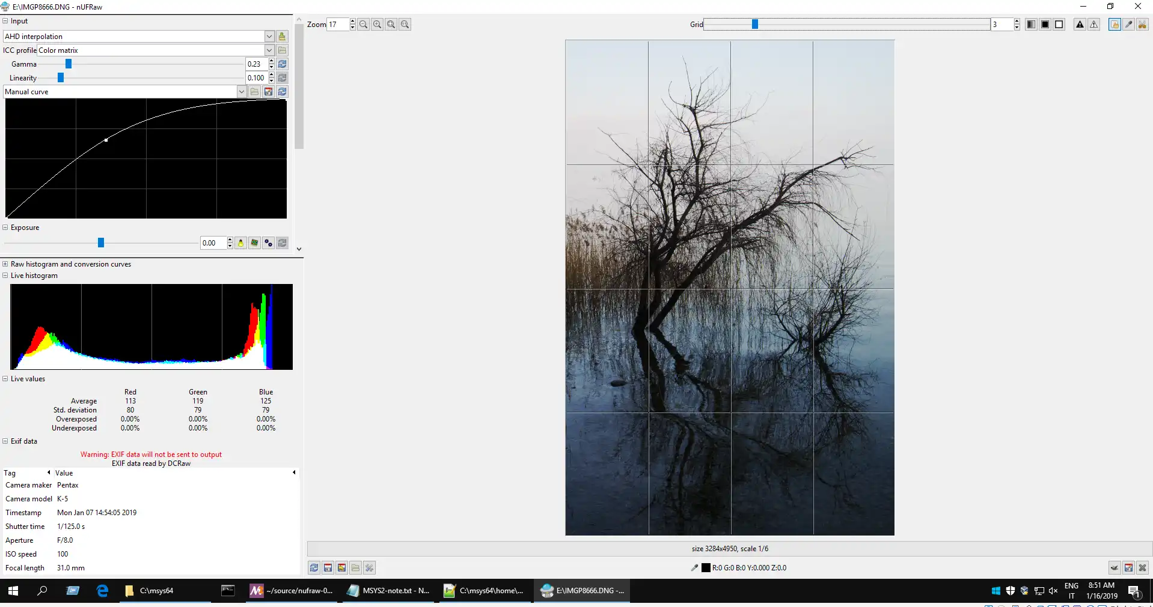Click the Grid slider handle
The width and height of the screenshot is (1153, 607).
(755, 24)
